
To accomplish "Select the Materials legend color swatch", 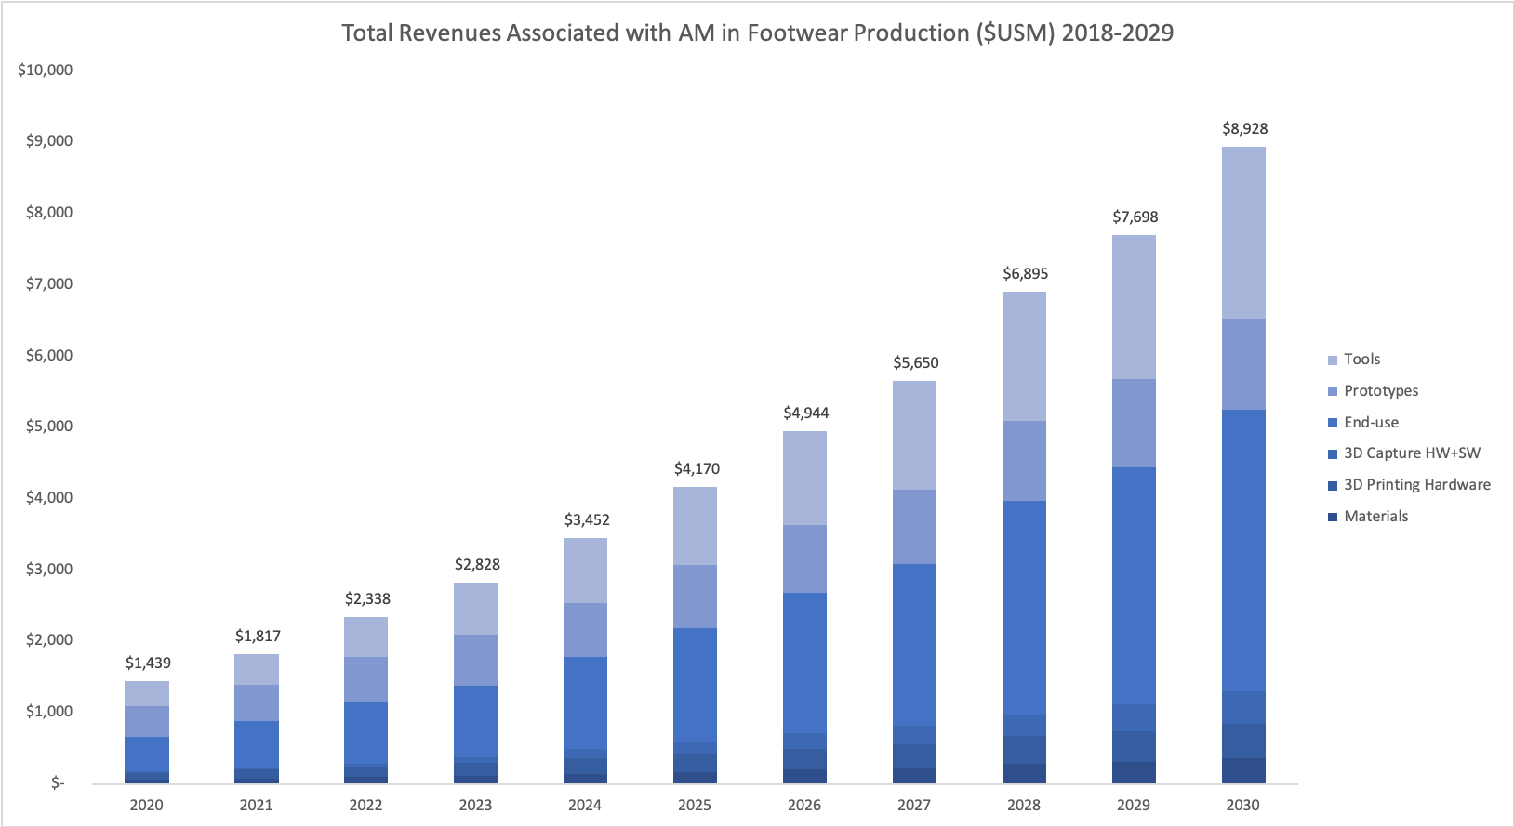I will pos(1333,517).
